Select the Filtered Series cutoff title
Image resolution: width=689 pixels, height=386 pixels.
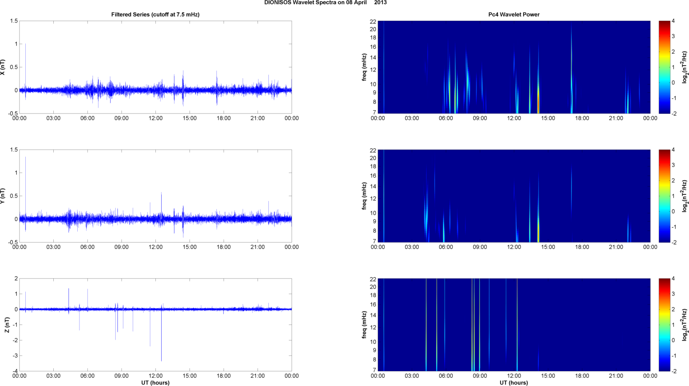(155, 14)
